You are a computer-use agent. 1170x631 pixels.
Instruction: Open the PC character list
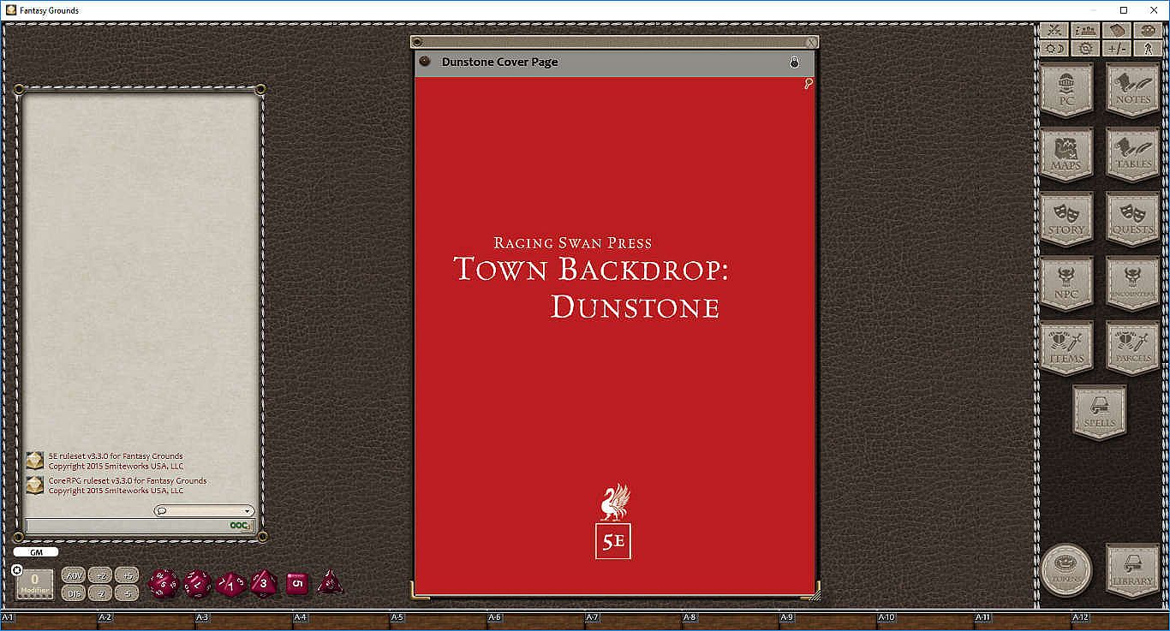coord(1066,90)
